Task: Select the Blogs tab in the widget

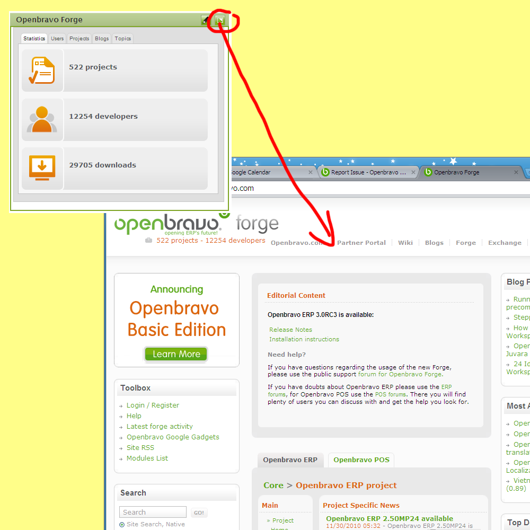Action: pos(102,39)
